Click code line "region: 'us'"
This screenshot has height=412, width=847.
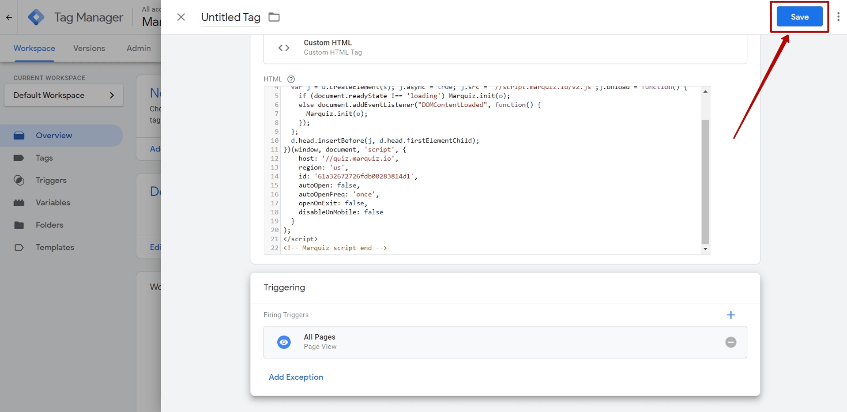tap(323, 167)
